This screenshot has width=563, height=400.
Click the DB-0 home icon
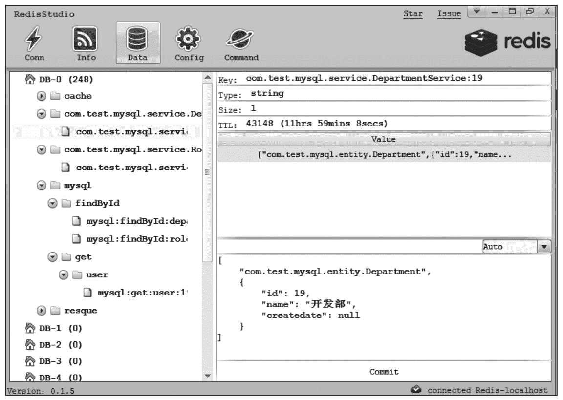pyautogui.click(x=30, y=79)
